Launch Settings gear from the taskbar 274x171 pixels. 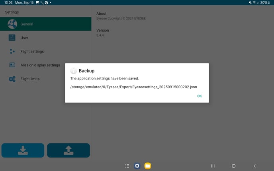click(137, 166)
